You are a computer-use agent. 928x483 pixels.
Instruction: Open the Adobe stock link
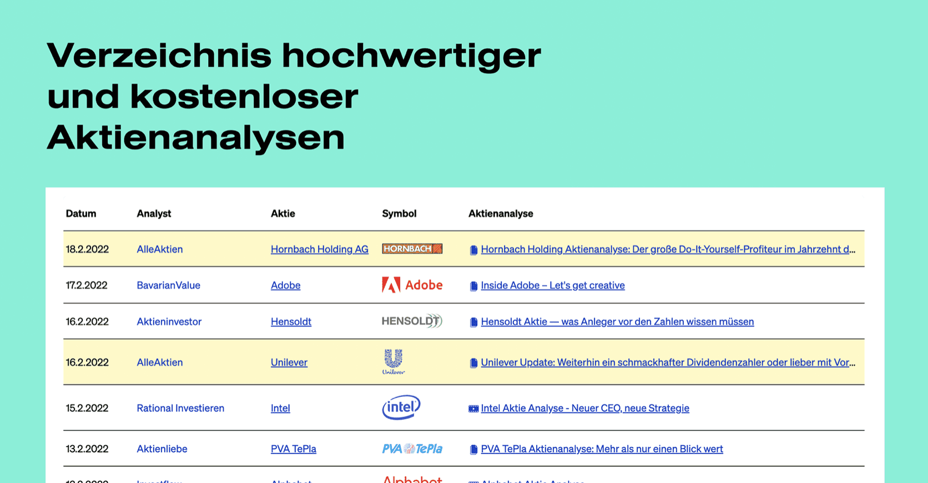[x=285, y=285]
